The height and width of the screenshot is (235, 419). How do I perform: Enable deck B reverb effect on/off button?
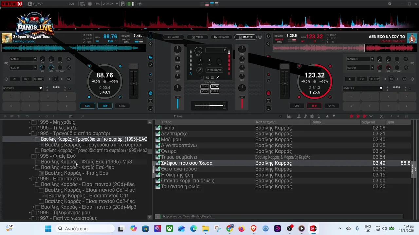(x=406, y=68)
